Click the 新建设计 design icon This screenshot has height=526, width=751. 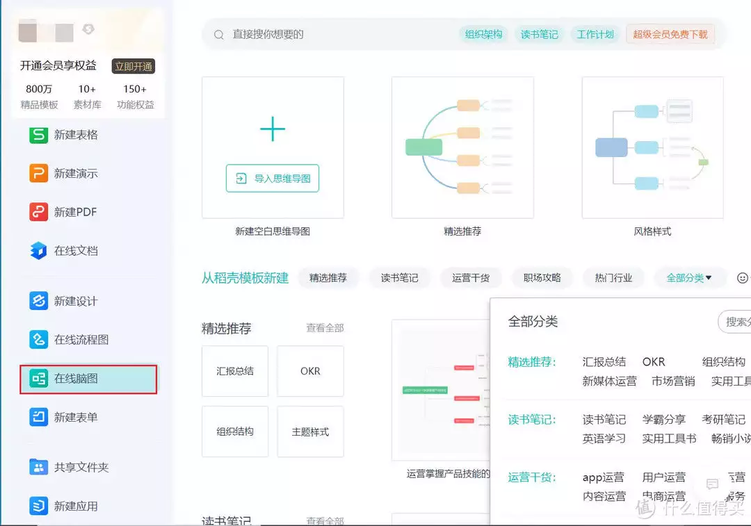38,301
